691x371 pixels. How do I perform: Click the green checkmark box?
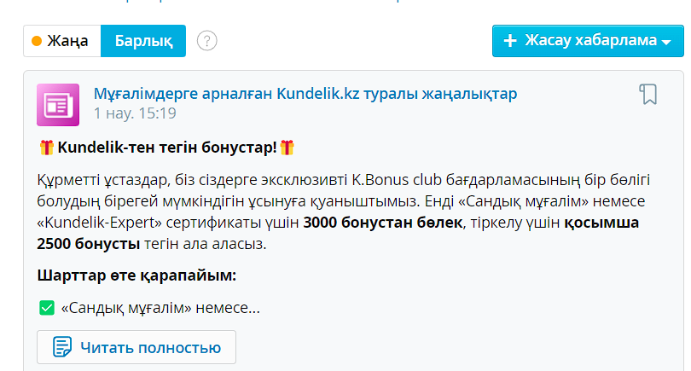46,307
